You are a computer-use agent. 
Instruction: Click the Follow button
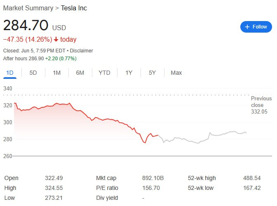pos(256,27)
